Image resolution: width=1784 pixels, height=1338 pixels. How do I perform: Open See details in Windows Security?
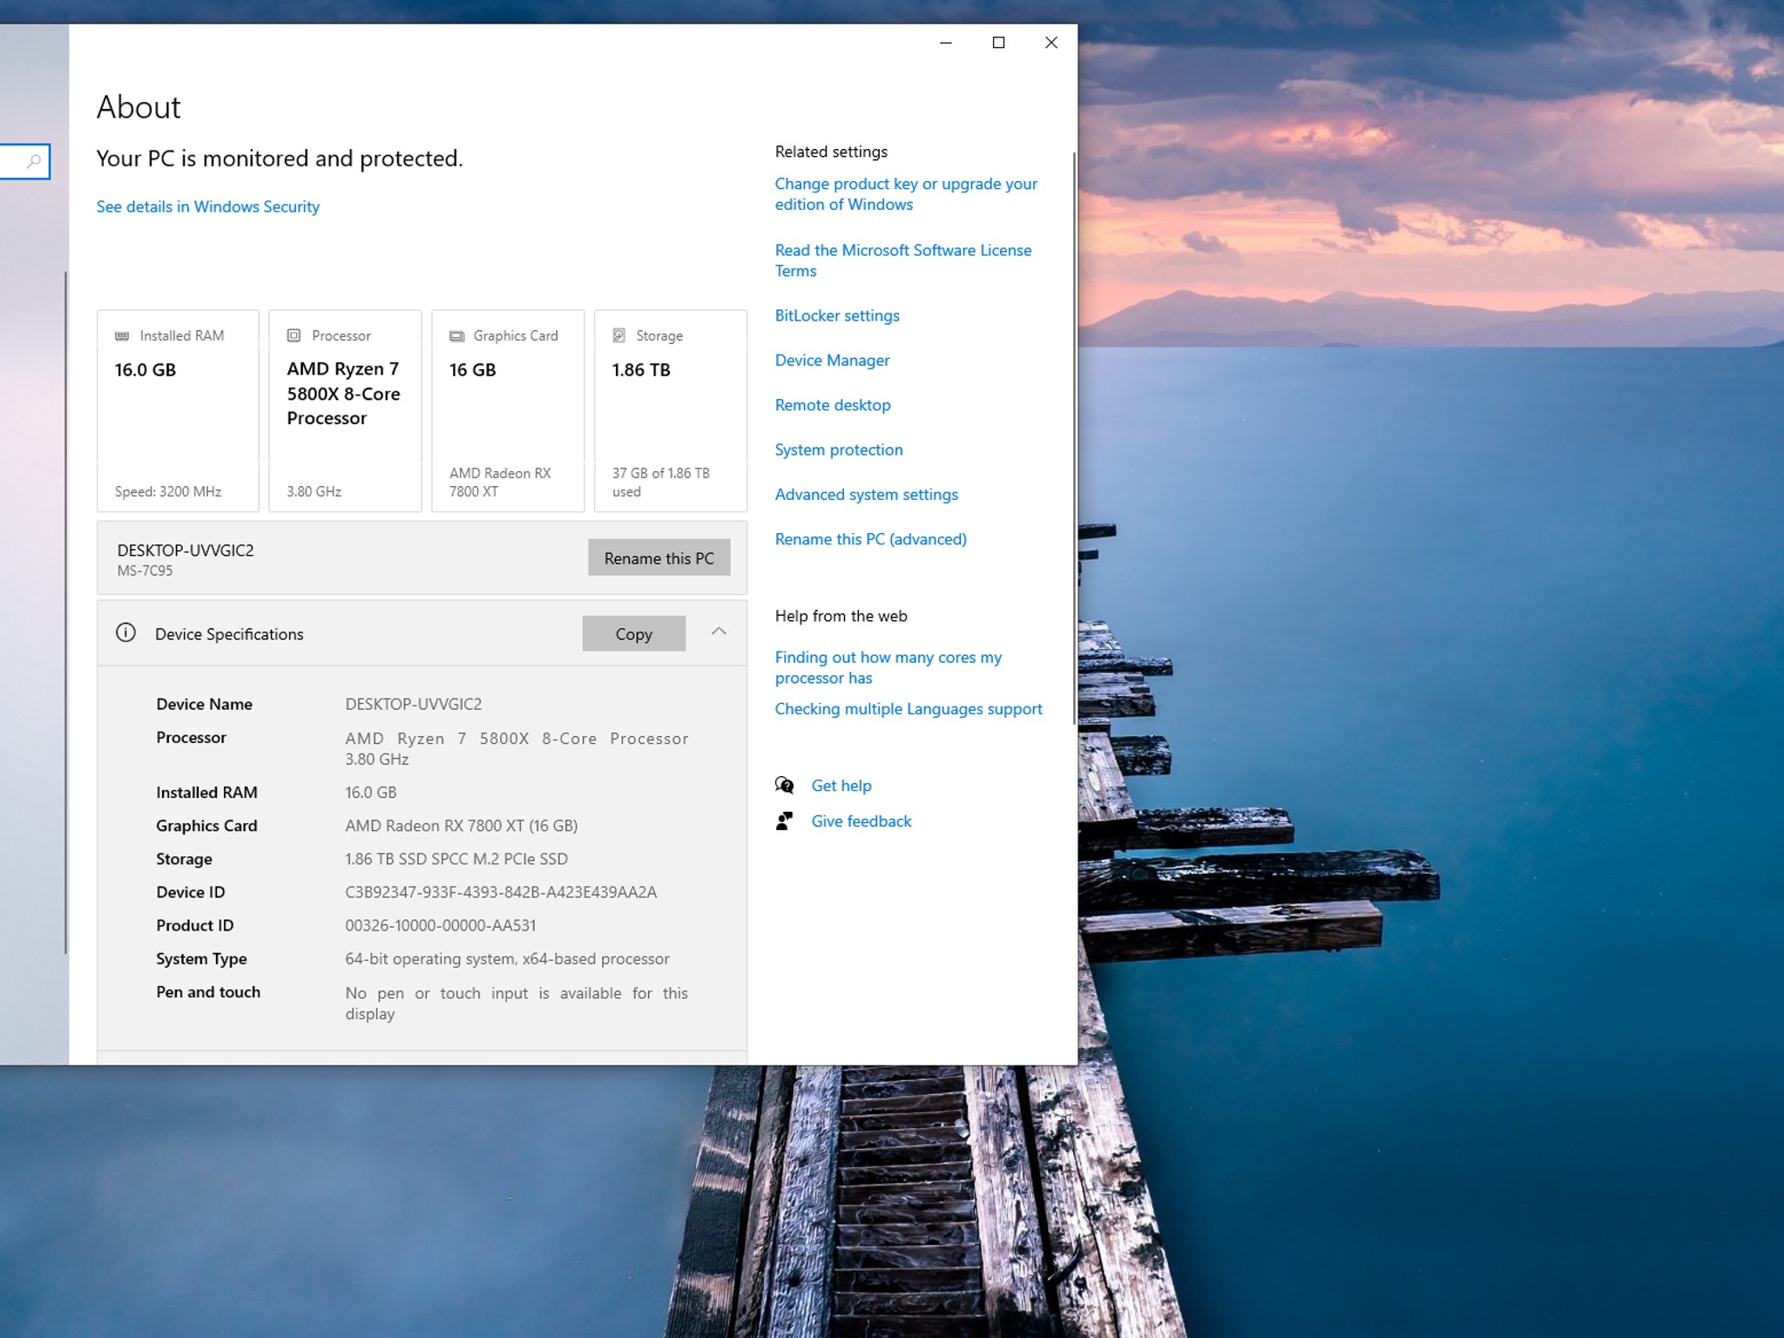(207, 206)
